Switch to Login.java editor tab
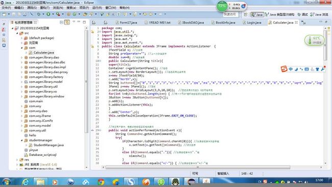The image size is (332, 187). tap(252, 22)
